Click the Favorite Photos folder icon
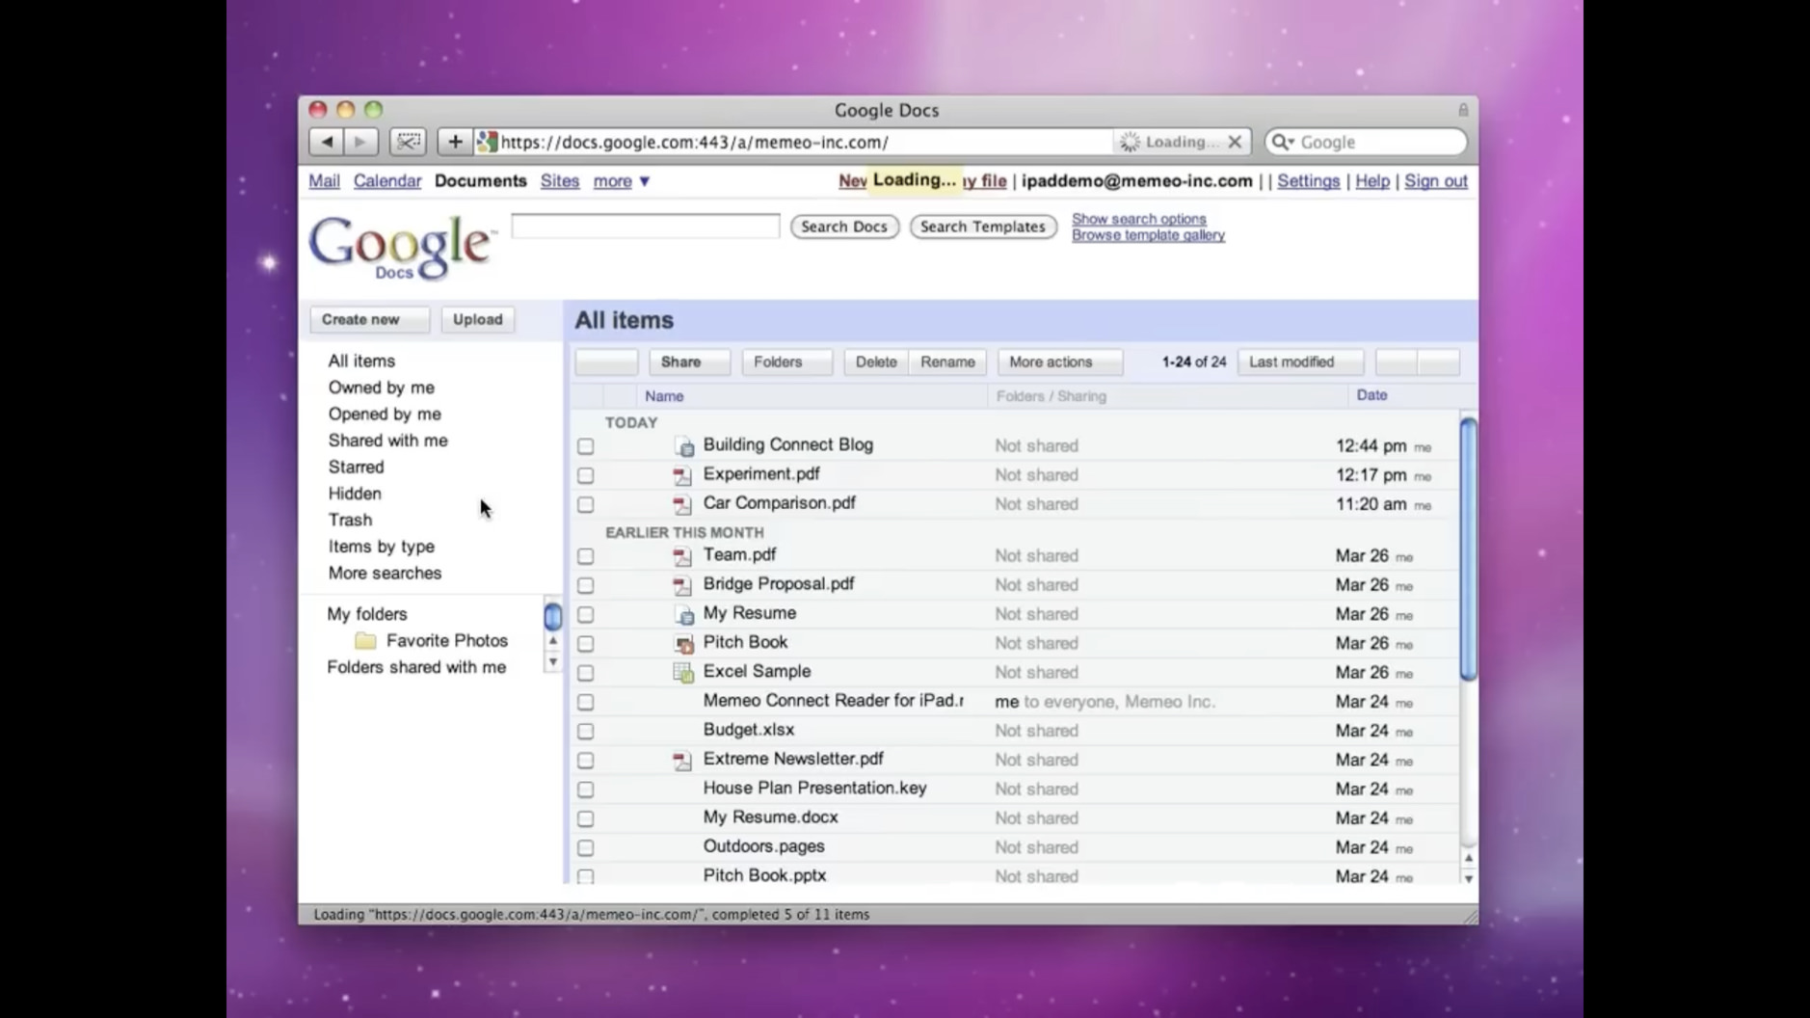 [x=365, y=640]
